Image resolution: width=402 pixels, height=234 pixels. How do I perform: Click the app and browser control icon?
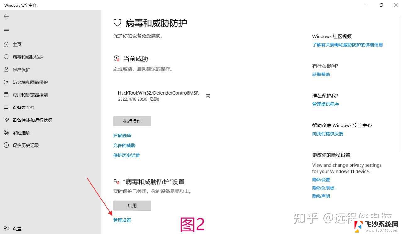(6, 95)
